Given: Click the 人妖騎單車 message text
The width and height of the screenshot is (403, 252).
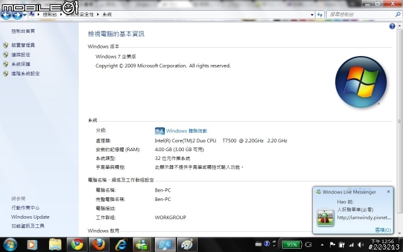Looking at the screenshot, I should click(355, 210).
